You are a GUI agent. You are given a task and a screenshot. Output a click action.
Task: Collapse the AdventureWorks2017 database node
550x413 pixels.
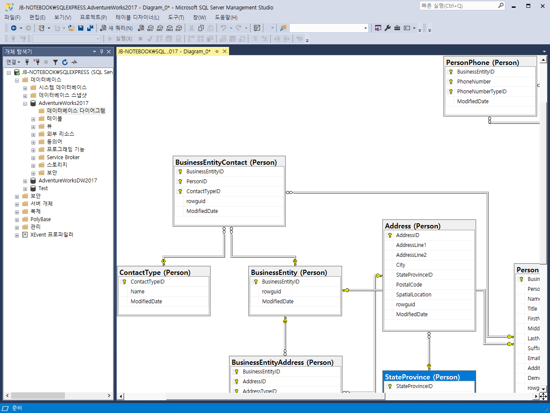click(25, 104)
